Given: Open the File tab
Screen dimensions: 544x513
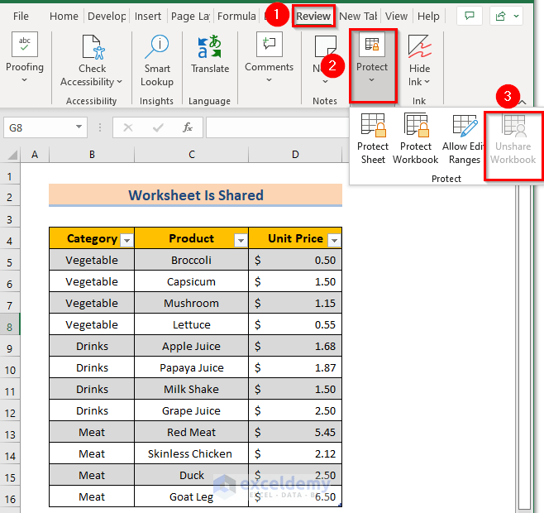Looking at the screenshot, I should pyautogui.click(x=21, y=16).
